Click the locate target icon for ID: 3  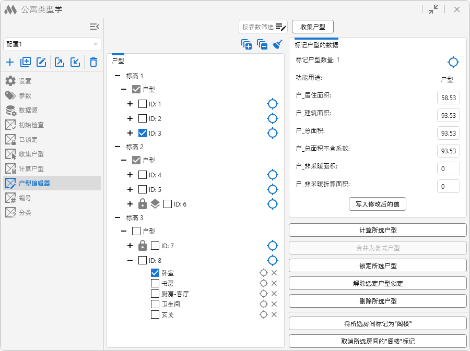click(x=272, y=133)
